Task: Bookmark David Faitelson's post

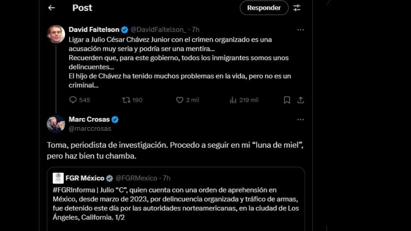Action: (287, 100)
